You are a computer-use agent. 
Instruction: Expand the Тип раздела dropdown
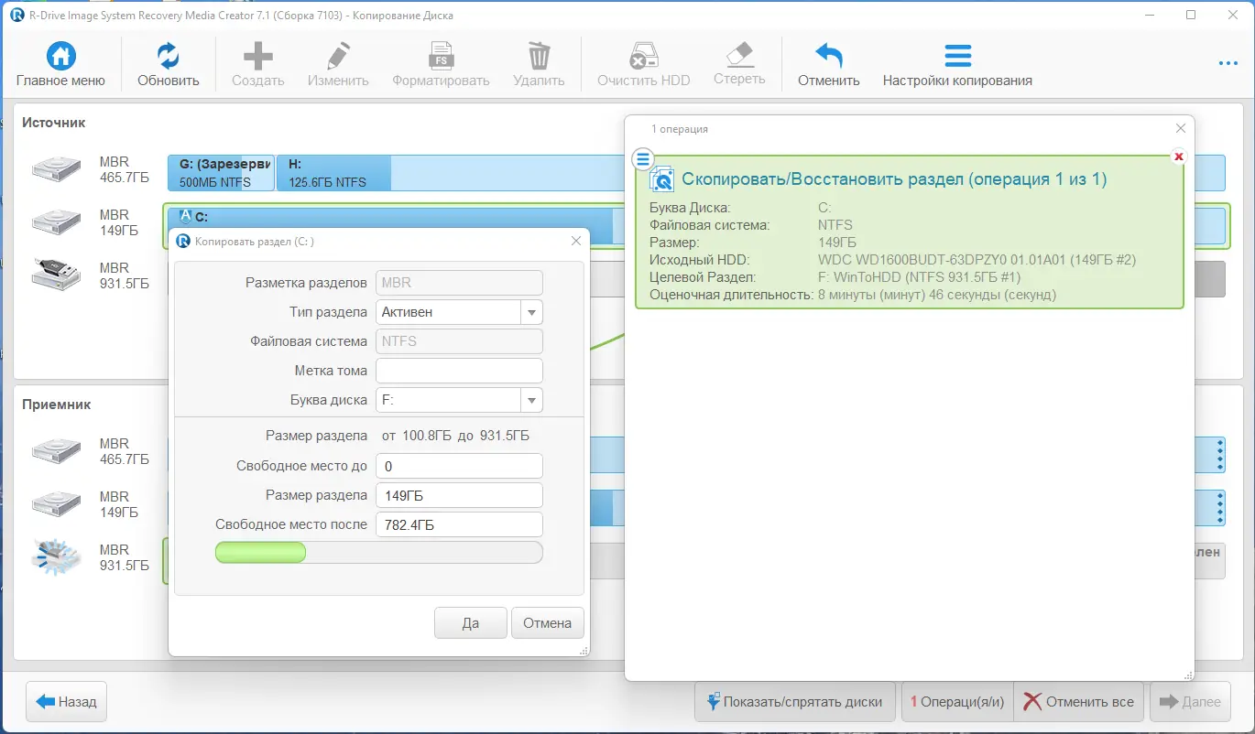pyautogui.click(x=531, y=312)
